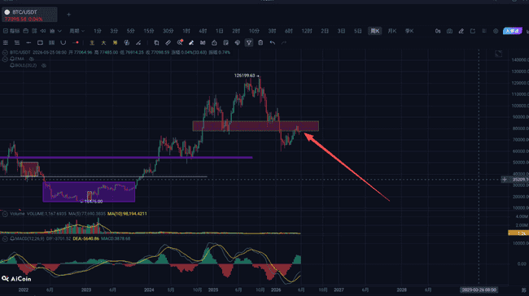Select the horizontal ray arrow tool

(x=28, y=43)
